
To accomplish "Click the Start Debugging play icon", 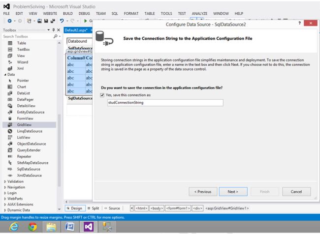I will 86,21.
